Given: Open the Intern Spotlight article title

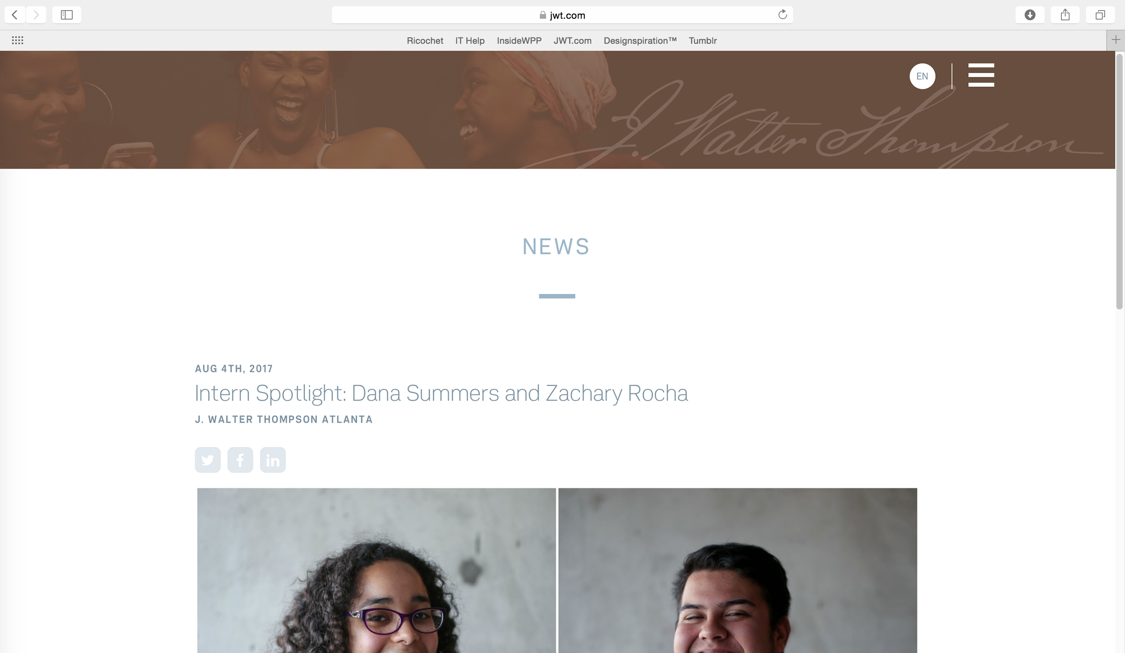Looking at the screenshot, I should click(x=441, y=394).
